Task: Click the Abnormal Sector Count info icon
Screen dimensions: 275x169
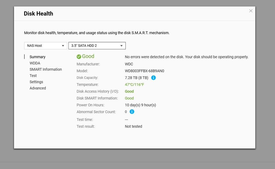Action: point(132,112)
